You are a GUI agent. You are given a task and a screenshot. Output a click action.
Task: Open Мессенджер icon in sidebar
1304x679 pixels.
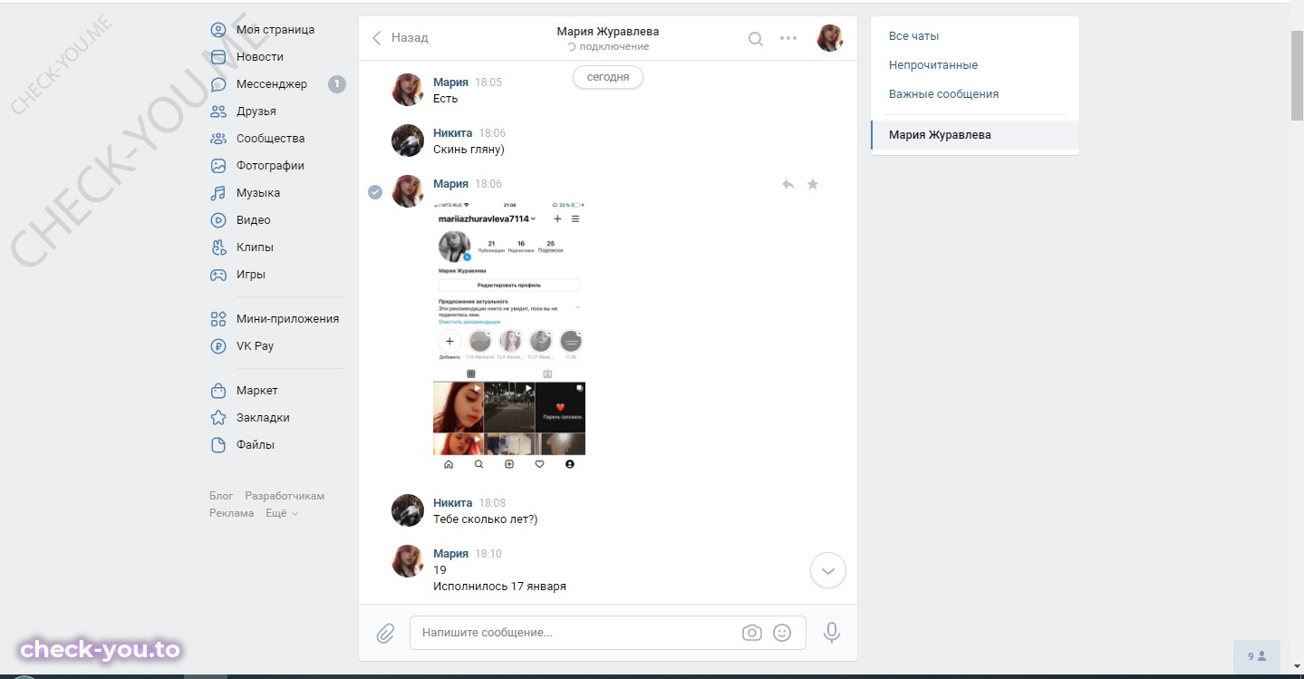(218, 84)
